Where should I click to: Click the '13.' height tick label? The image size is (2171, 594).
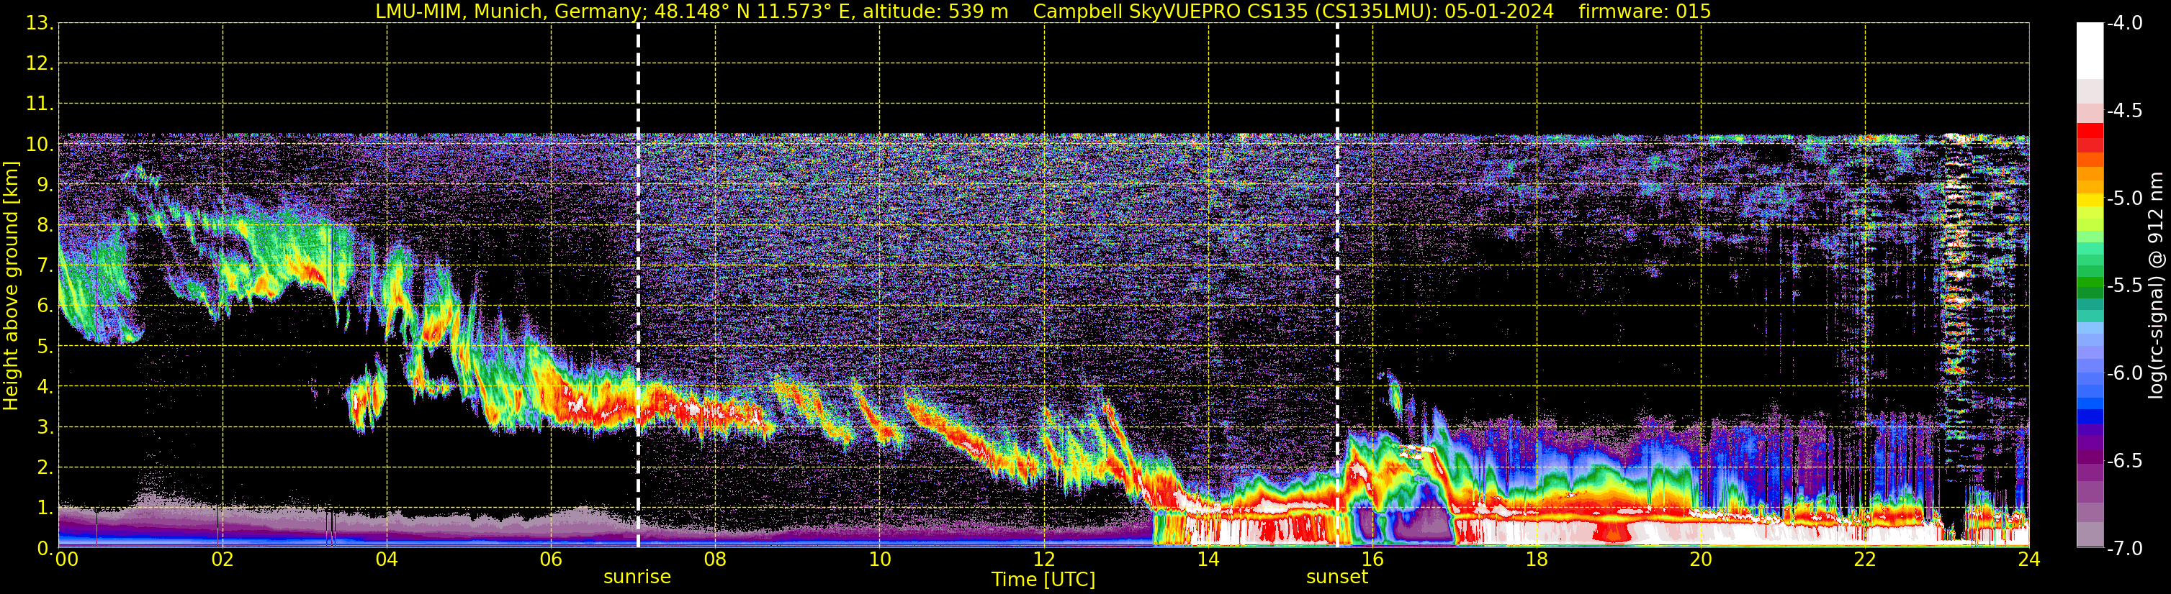coord(40,24)
